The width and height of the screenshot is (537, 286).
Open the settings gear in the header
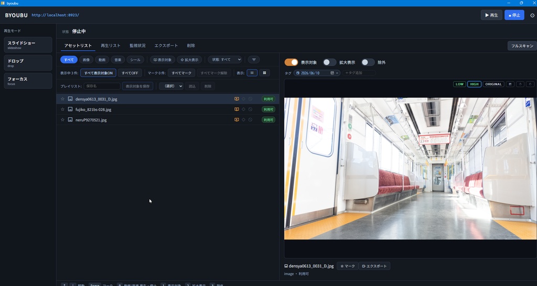coord(532,15)
